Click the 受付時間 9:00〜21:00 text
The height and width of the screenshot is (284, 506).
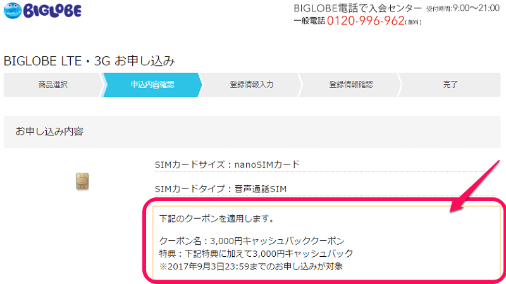coord(463,8)
